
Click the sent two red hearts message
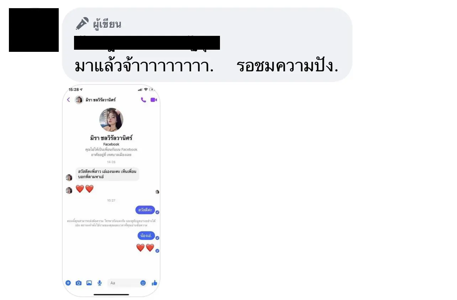tap(145, 247)
